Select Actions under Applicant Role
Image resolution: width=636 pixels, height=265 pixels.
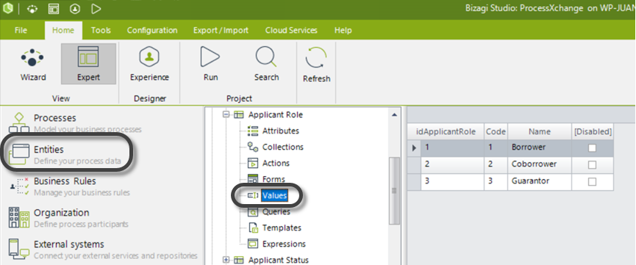pos(276,163)
